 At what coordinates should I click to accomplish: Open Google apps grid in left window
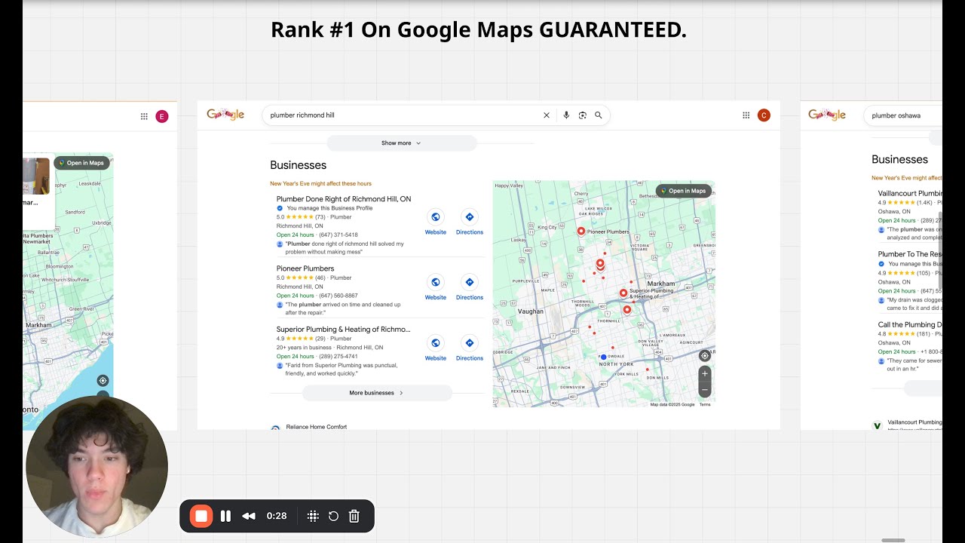coord(144,116)
